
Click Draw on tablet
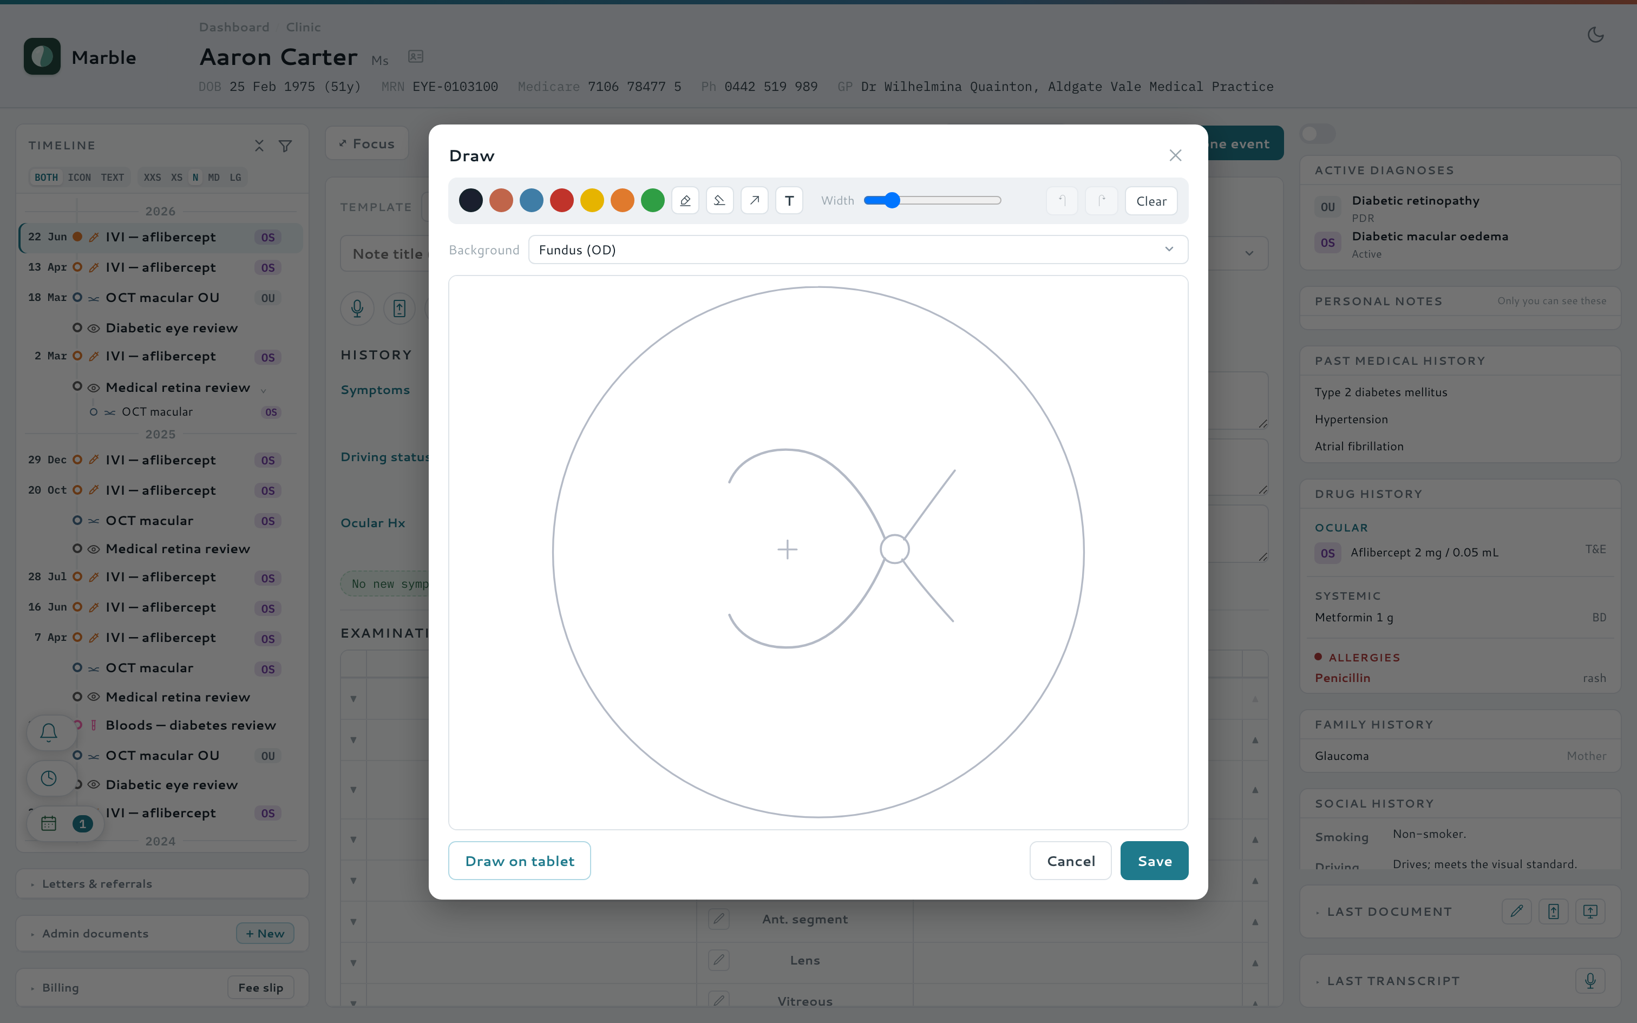point(520,861)
